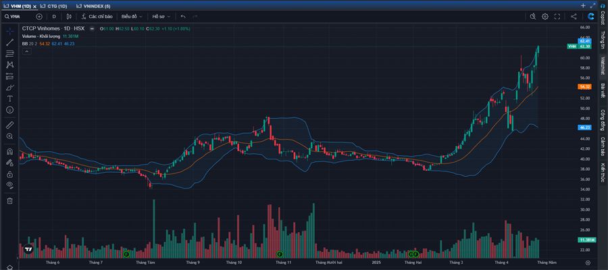The height and width of the screenshot is (270, 608).
Task: Open the Fibonacci retracement tools
Action: tap(10, 53)
